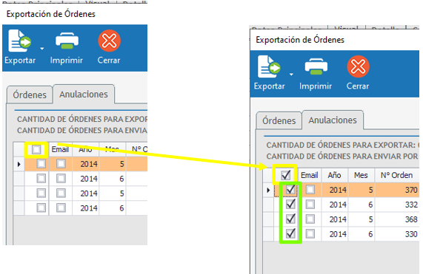Click row indicator arrow in right grid
The width and height of the screenshot is (423, 274).
(268, 190)
